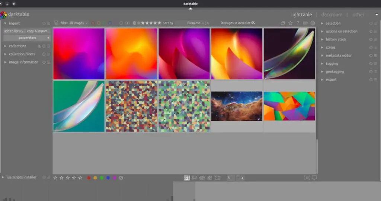Viewport: 381px width, 201px height.
Task: Toggle the first rating star in the bottom bar
Action: [55, 178]
